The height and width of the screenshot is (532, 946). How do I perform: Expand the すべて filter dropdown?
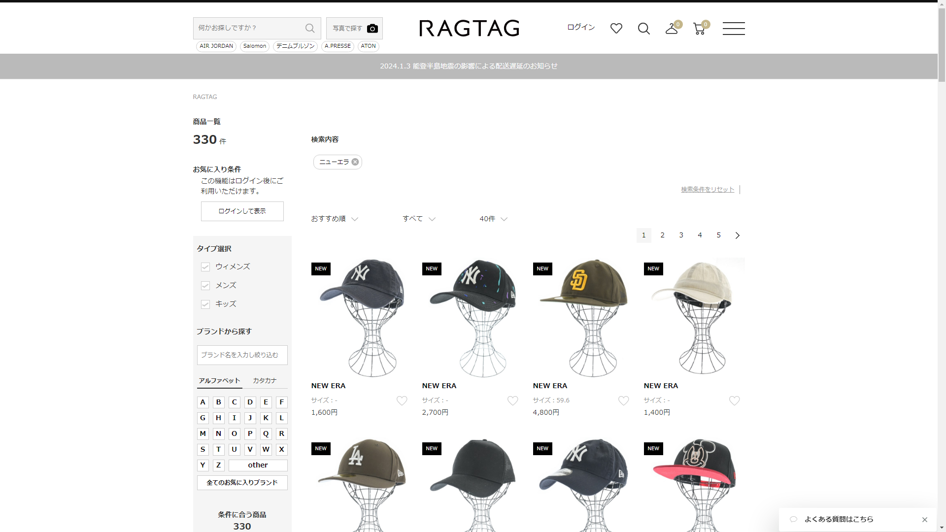pos(418,219)
